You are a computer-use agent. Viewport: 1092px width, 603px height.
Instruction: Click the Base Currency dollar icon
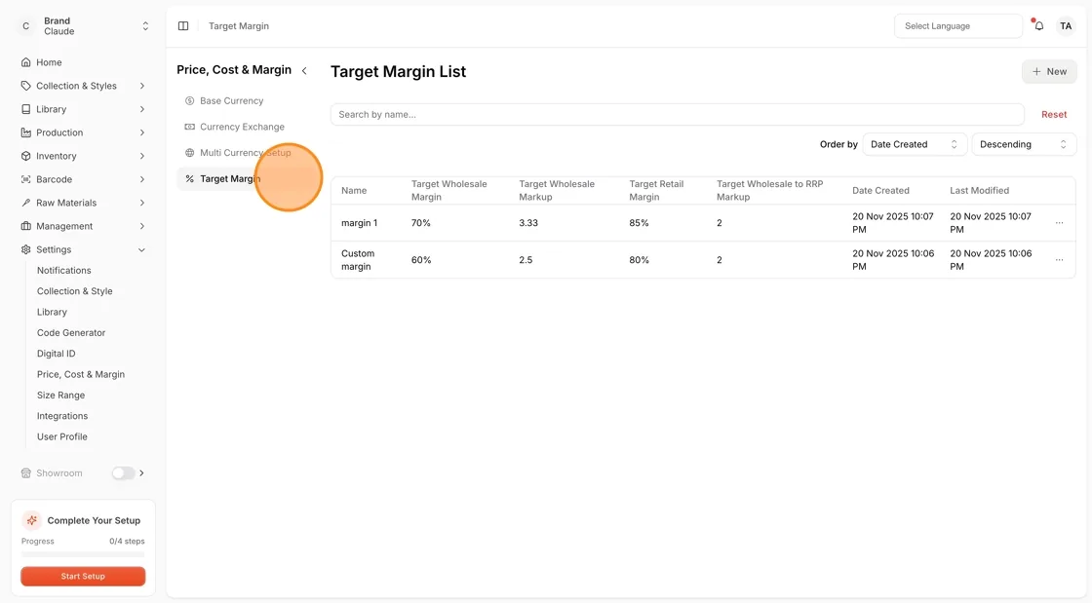tap(189, 101)
